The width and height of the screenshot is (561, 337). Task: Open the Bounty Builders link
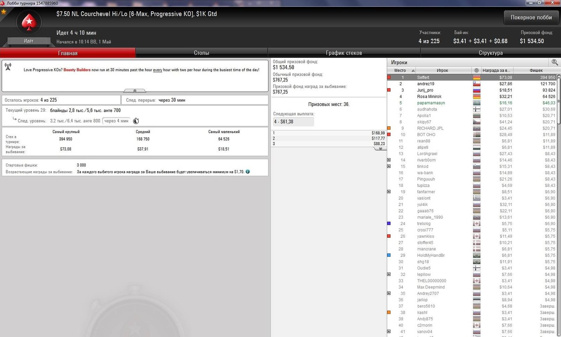77,70
